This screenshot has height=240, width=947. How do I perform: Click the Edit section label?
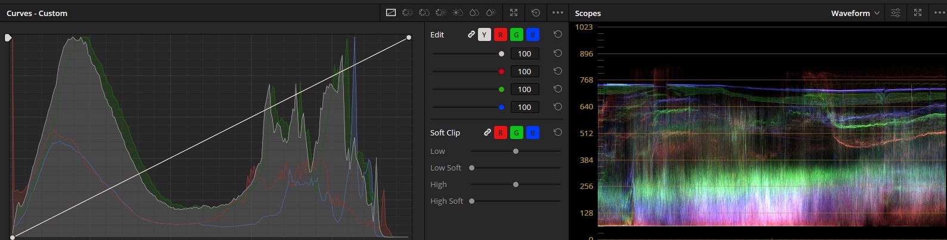(x=437, y=34)
